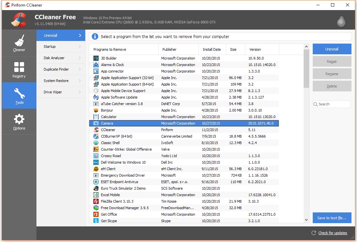The height and width of the screenshot is (242, 357).
Task: Click the Uninstall button
Action: (332, 49)
